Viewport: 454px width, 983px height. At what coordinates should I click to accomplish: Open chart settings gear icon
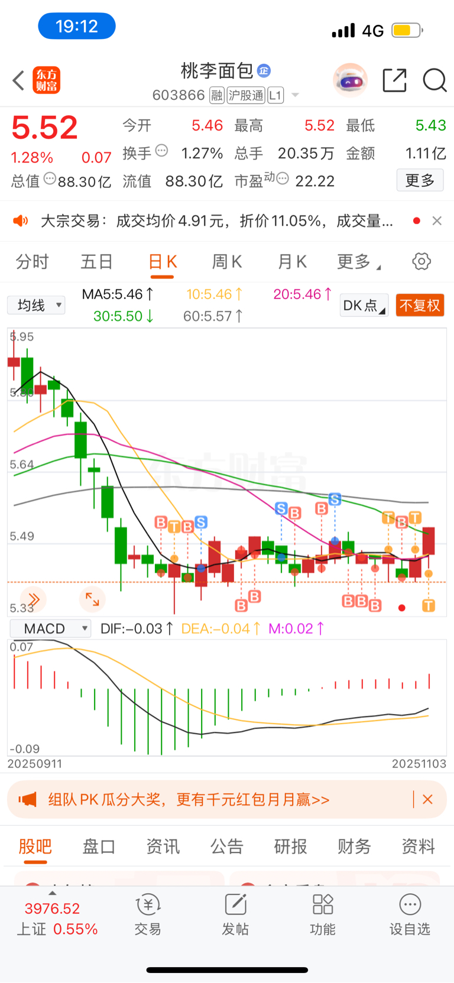click(x=421, y=261)
